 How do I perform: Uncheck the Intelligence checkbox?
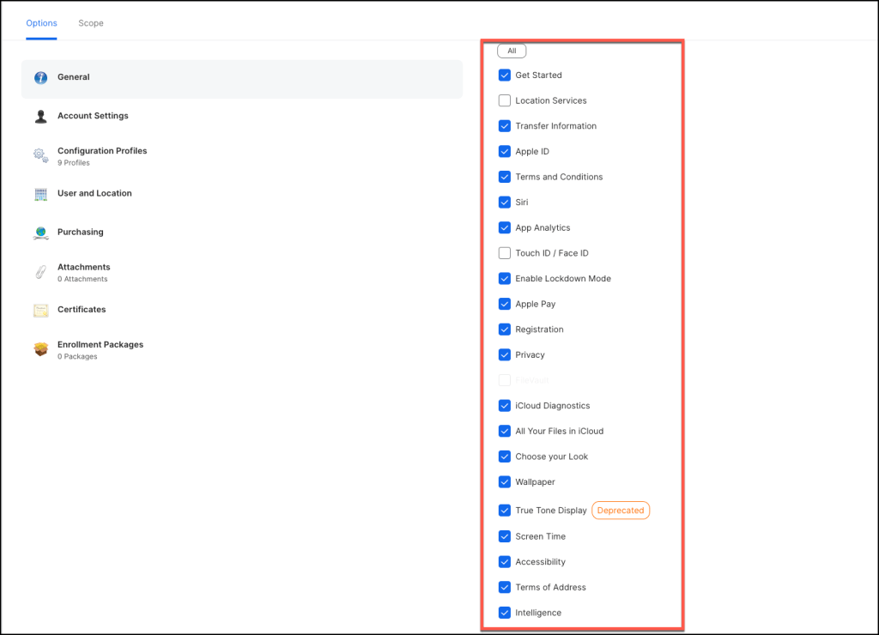[505, 613]
